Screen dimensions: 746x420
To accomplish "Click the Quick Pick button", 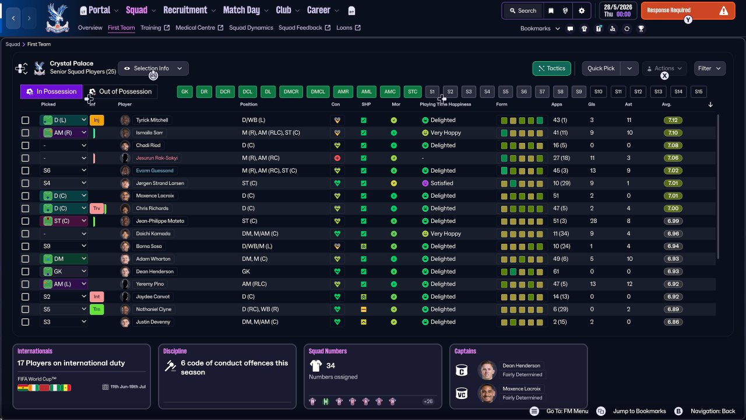I will click(x=601, y=68).
